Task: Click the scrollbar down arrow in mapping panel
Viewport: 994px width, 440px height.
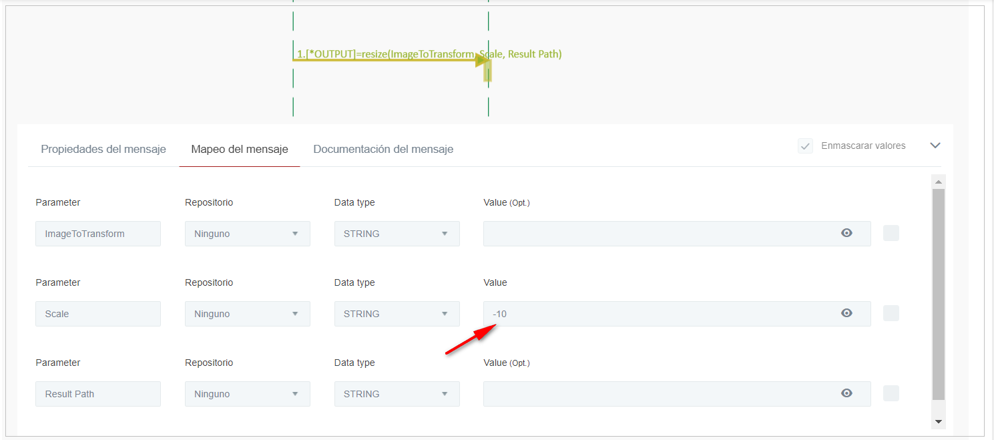Action: pos(938,421)
